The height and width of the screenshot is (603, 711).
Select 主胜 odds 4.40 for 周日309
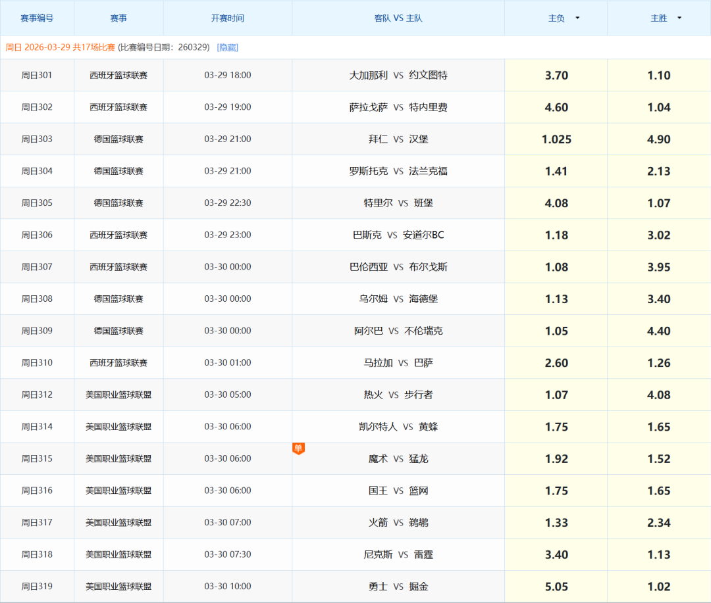coord(659,331)
